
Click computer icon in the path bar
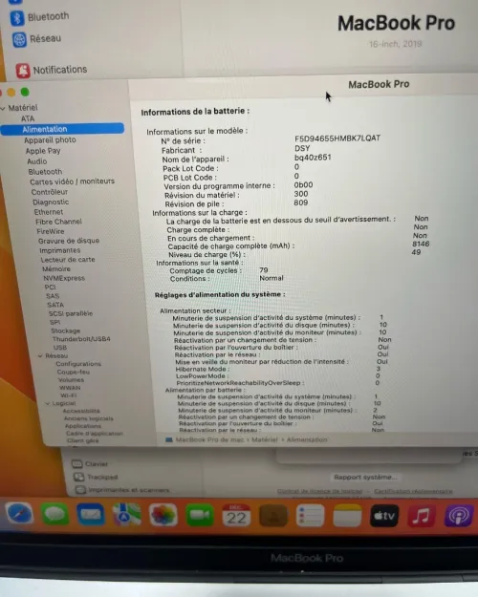pyautogui.click(x=169, y=439)
